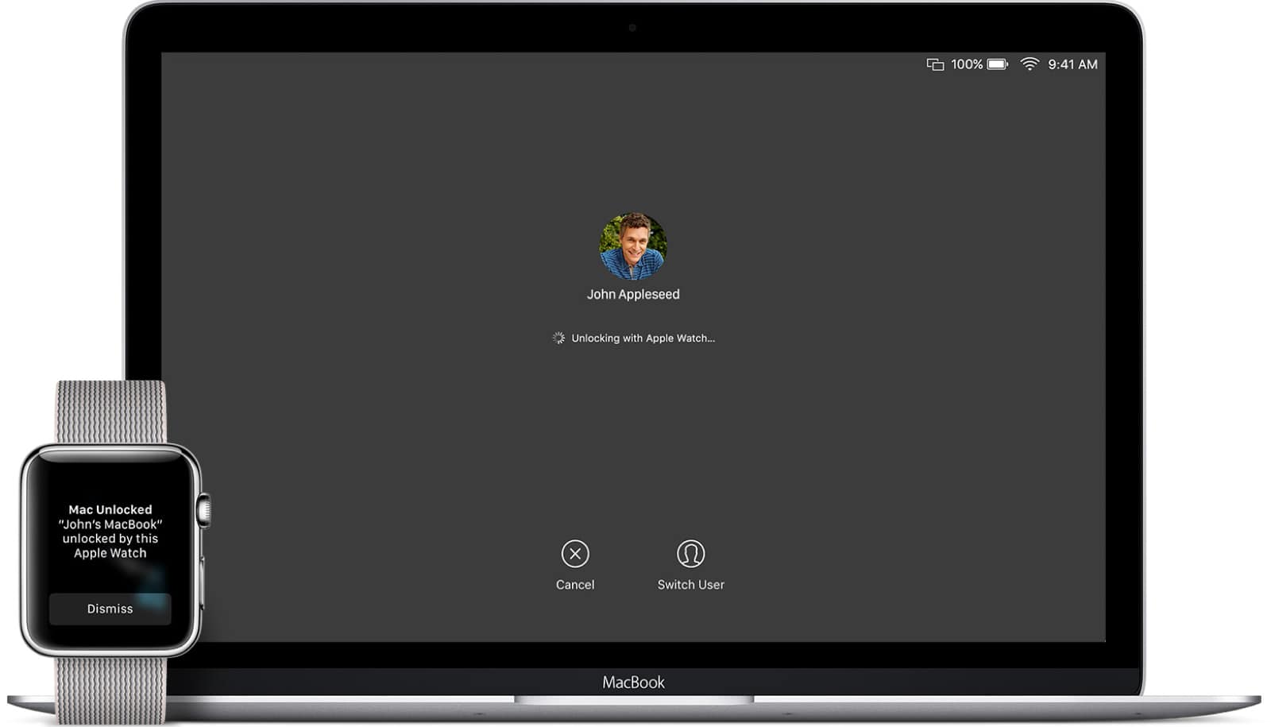Screen dimensions: 1271x727
Task: Click the loading spinner beside the unlocking message
Action: [558, 338]
